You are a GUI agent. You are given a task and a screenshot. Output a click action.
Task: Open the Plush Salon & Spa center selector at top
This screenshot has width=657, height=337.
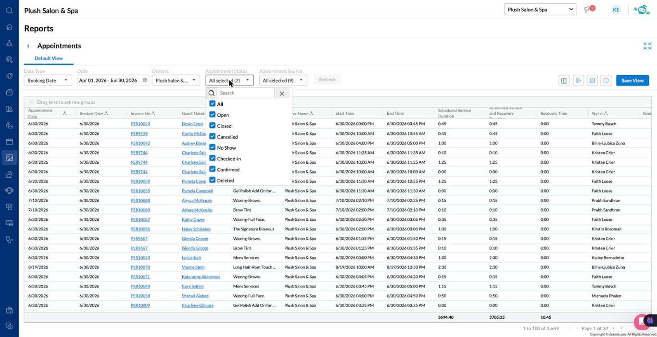click(540, 10)
